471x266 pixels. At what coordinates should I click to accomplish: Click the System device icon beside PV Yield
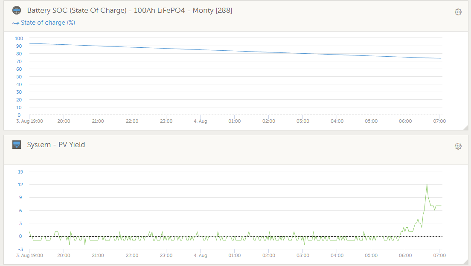pos(17,145)
